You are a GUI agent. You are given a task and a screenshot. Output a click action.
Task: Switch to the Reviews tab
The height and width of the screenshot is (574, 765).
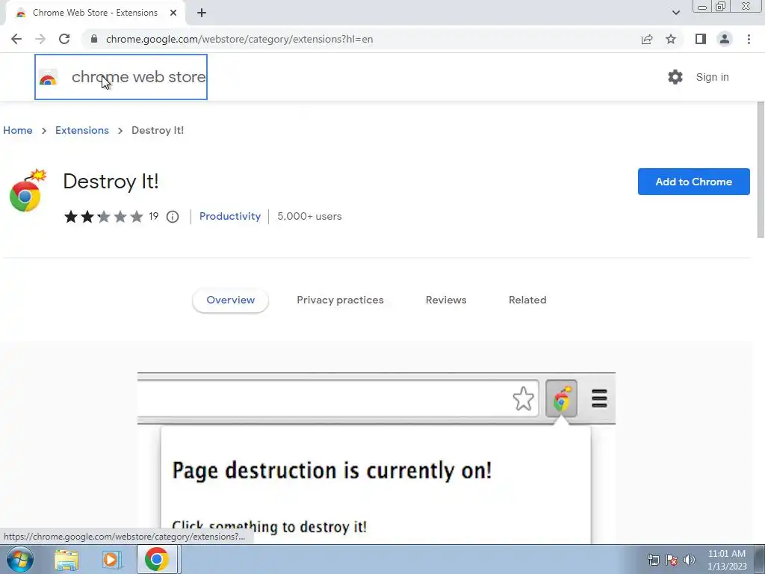pos(446,300)
